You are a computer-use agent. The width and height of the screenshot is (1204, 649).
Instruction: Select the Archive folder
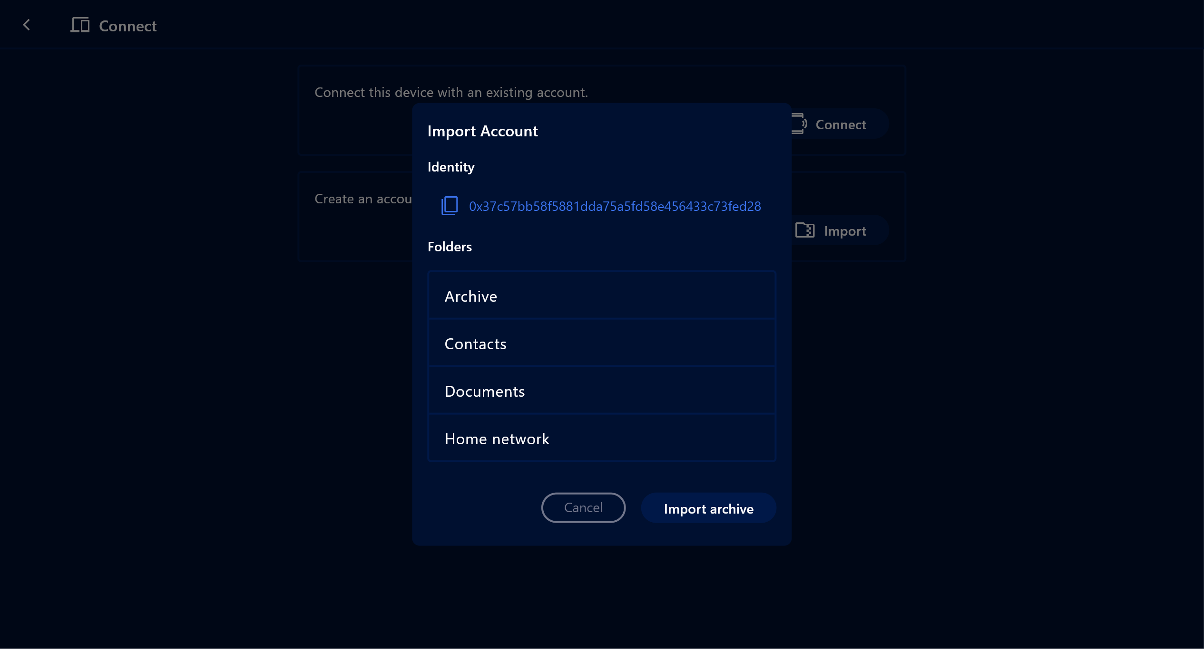[601, 296]
